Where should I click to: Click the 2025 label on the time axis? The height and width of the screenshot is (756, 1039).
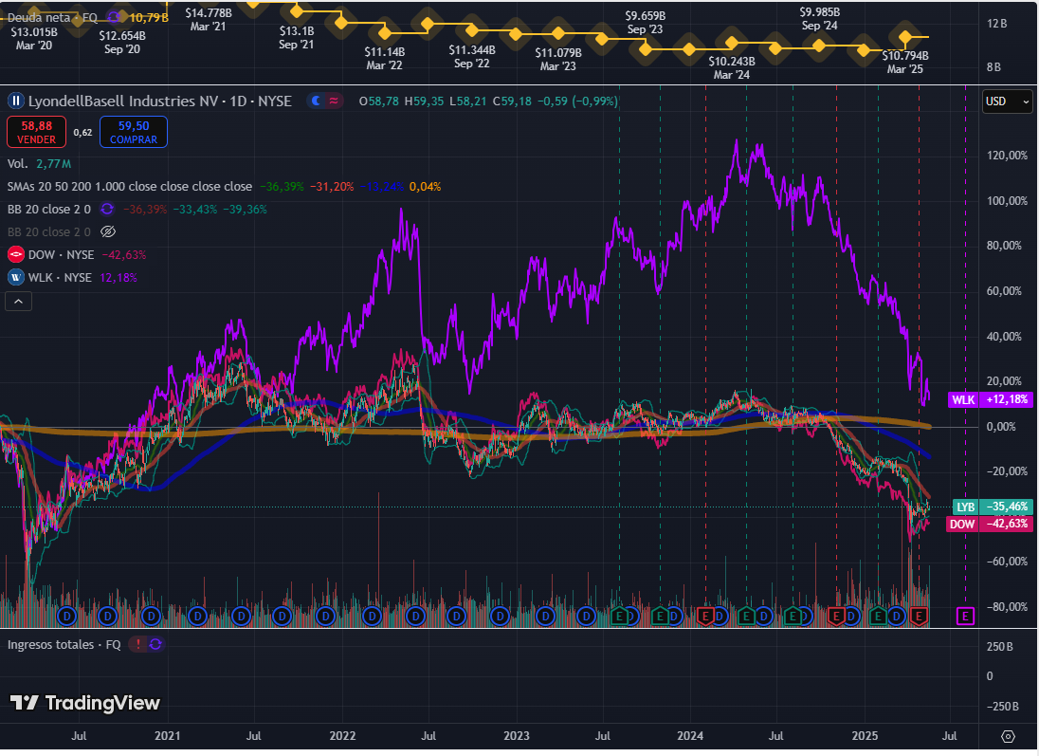[865, 736]
